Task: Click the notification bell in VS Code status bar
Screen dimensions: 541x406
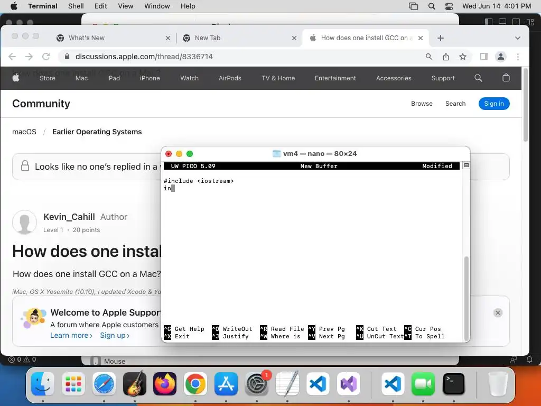Action: 529,359
